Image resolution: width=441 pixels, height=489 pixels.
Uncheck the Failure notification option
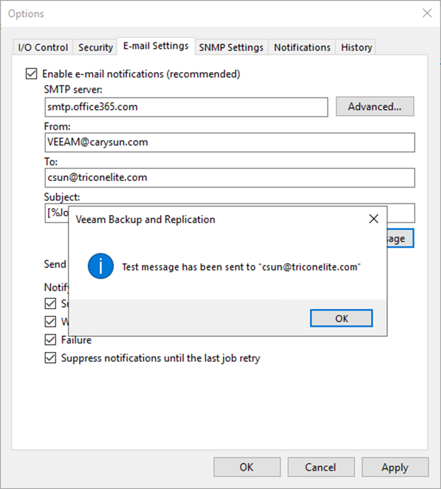(50, 340)
